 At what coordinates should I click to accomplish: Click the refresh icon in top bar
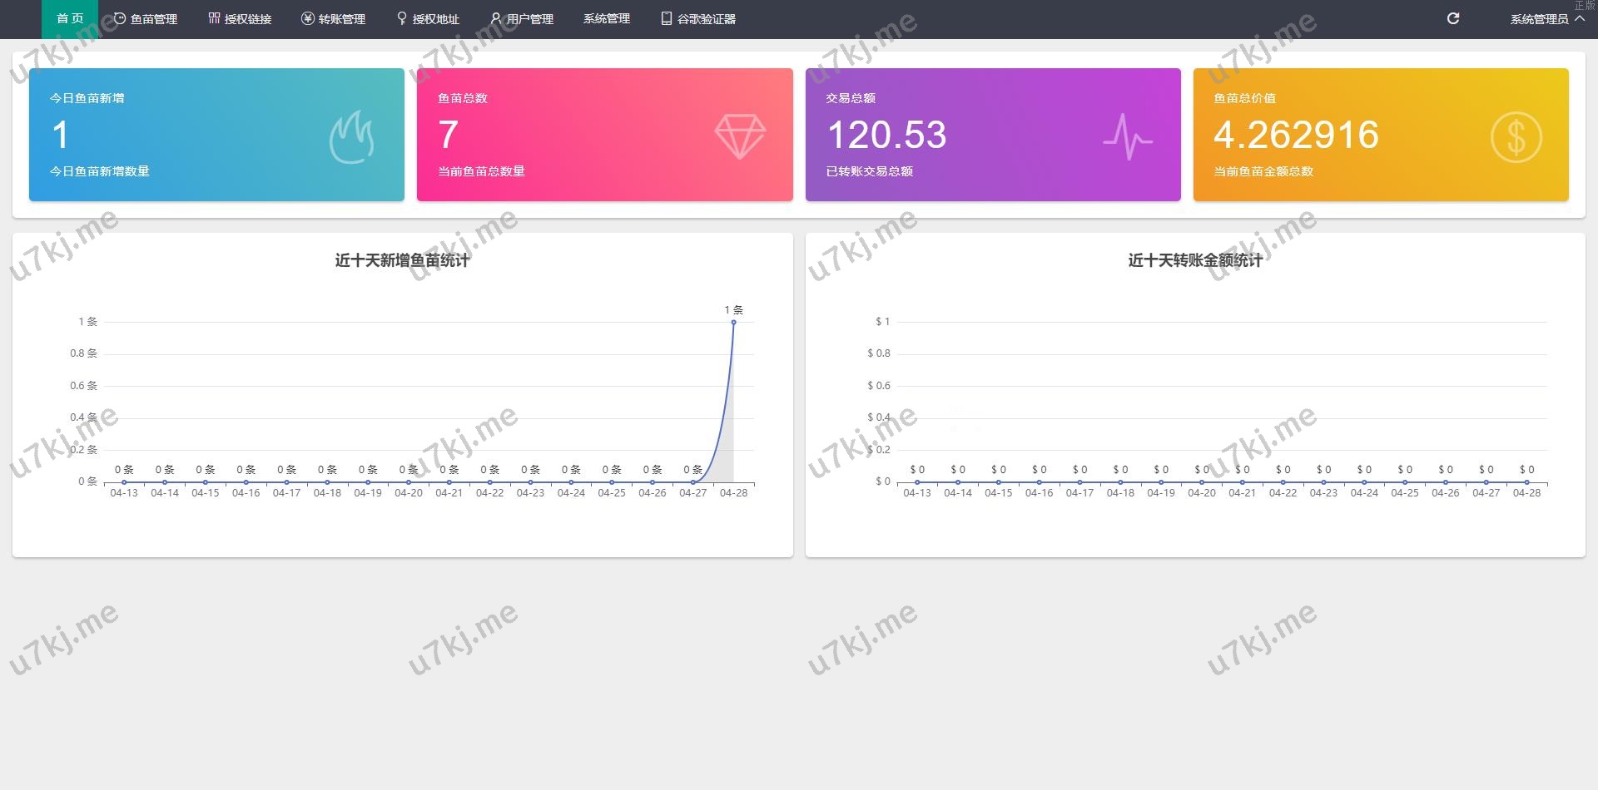(1453, 18)
